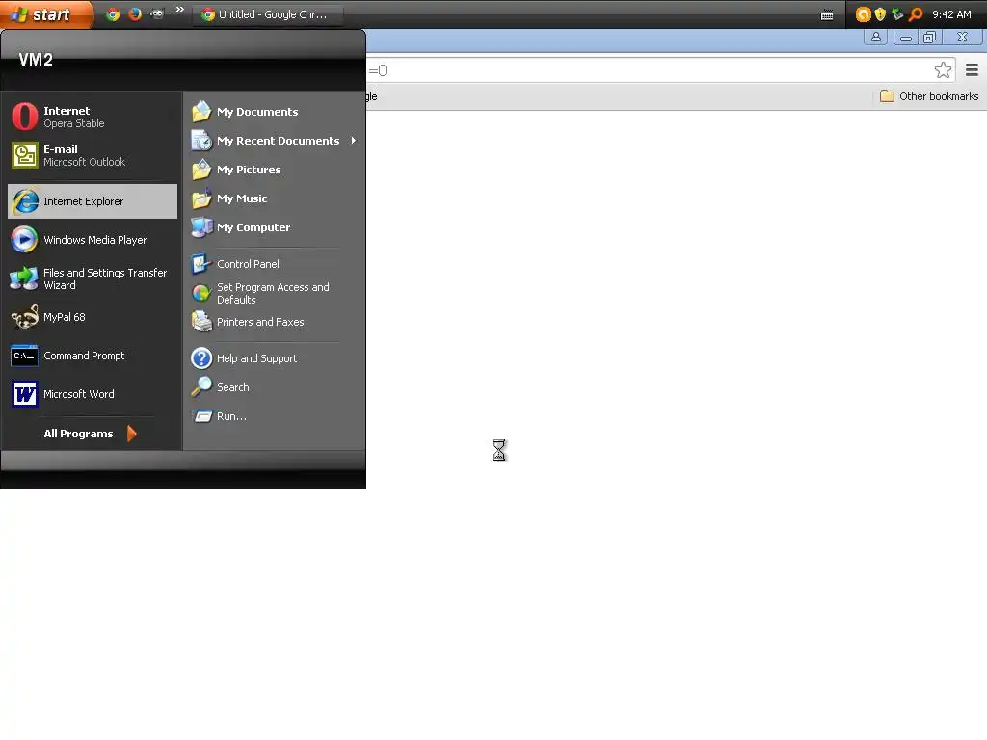Open Help and Support
987x740 pixels.
point(275,358)
